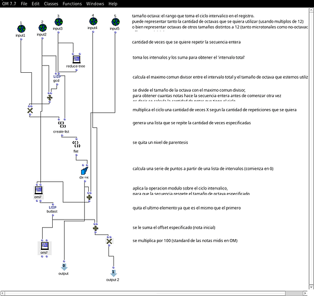Click the plus box beside the offset comment
The width and height of the screenshot is (314, 296).
[x=95, y=229]
